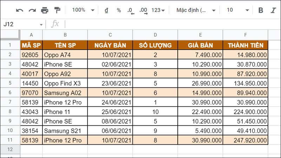Screen dimensions: 281x158
Task: Click inside the formula bar
Action: click(169, 24)
